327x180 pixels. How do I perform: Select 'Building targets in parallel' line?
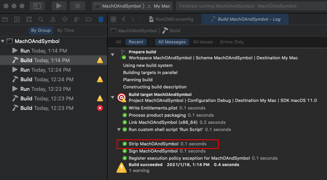(150, 72)
